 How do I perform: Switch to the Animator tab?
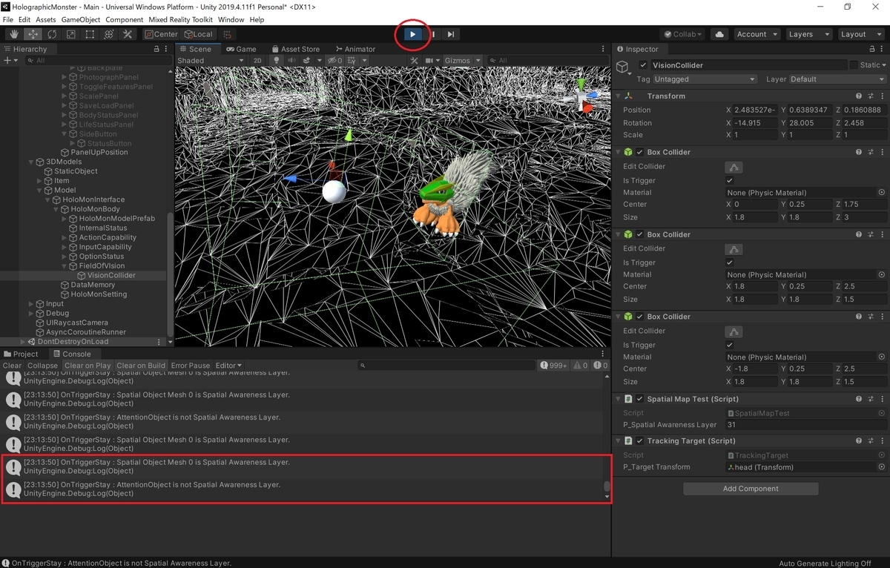355,49
